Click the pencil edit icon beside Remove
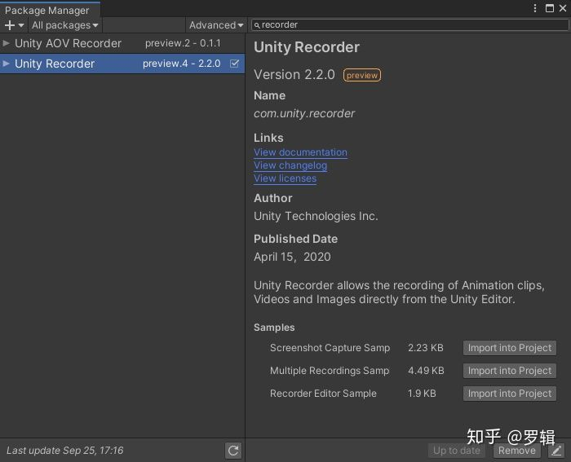571x462 pixels. tap(556, 451)
